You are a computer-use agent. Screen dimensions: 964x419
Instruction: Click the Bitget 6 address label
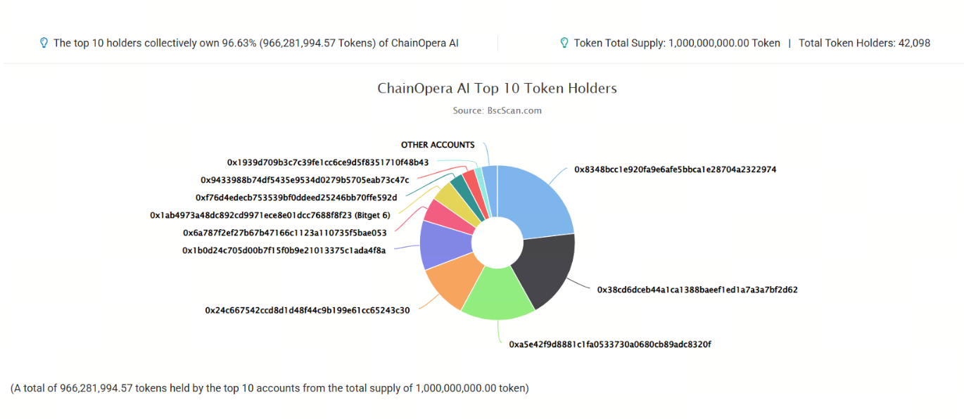coord(270,215)
